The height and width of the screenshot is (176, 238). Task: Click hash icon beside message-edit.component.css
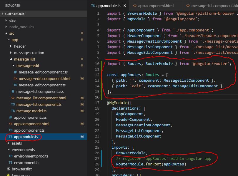pyautogui.click(x=15, y=72)
